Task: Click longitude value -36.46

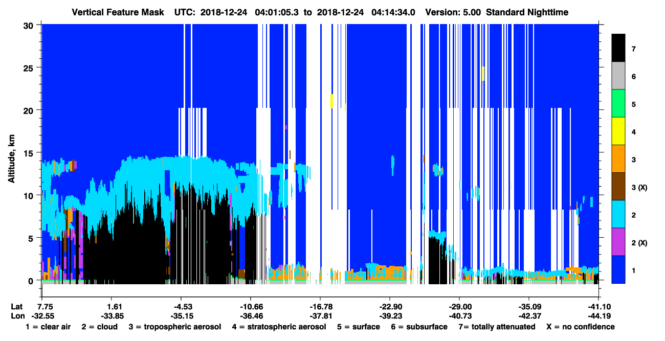Action: click(251, 315)
